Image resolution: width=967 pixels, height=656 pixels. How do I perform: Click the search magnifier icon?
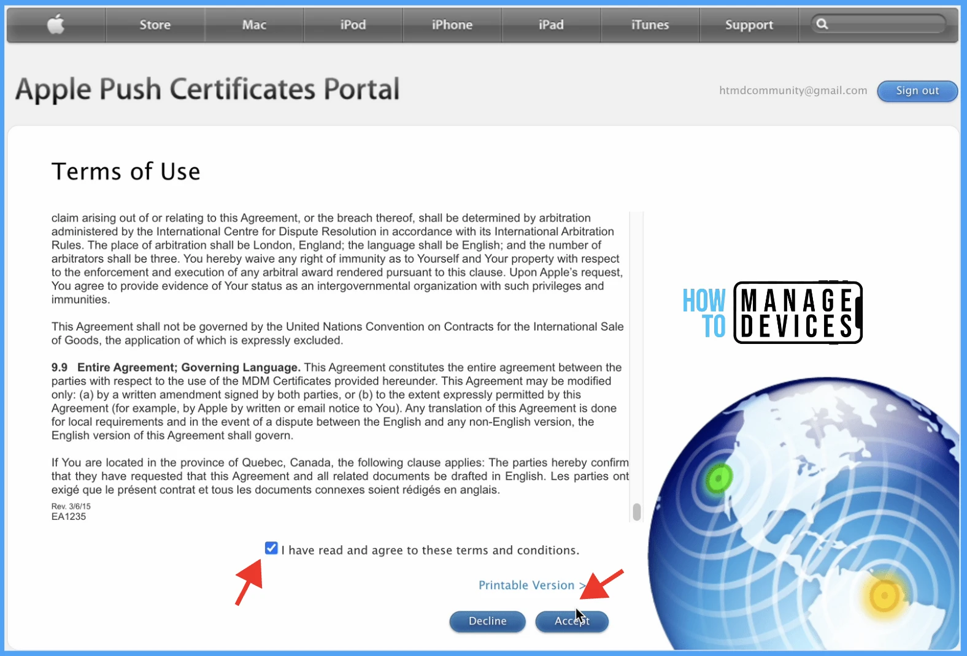click(822, 24)
